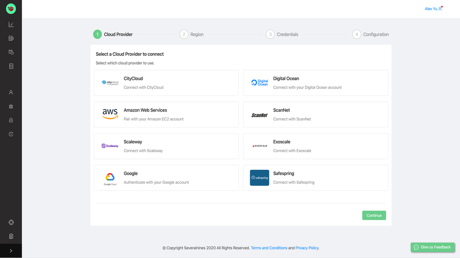Open the user profile sidebar icon
The height and width of the screenshot is (258, 460).
click(x=11, y=92)
